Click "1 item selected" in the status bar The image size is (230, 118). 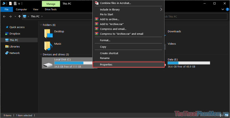24,115
